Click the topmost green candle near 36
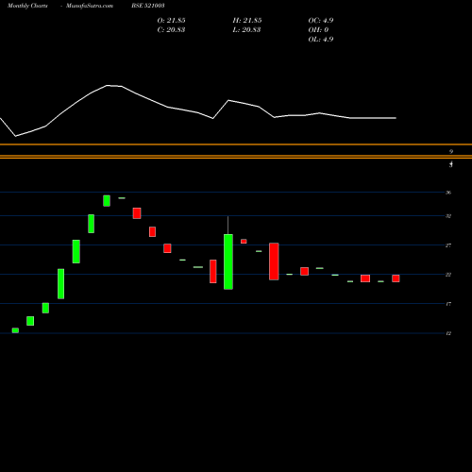 point(107,201)
